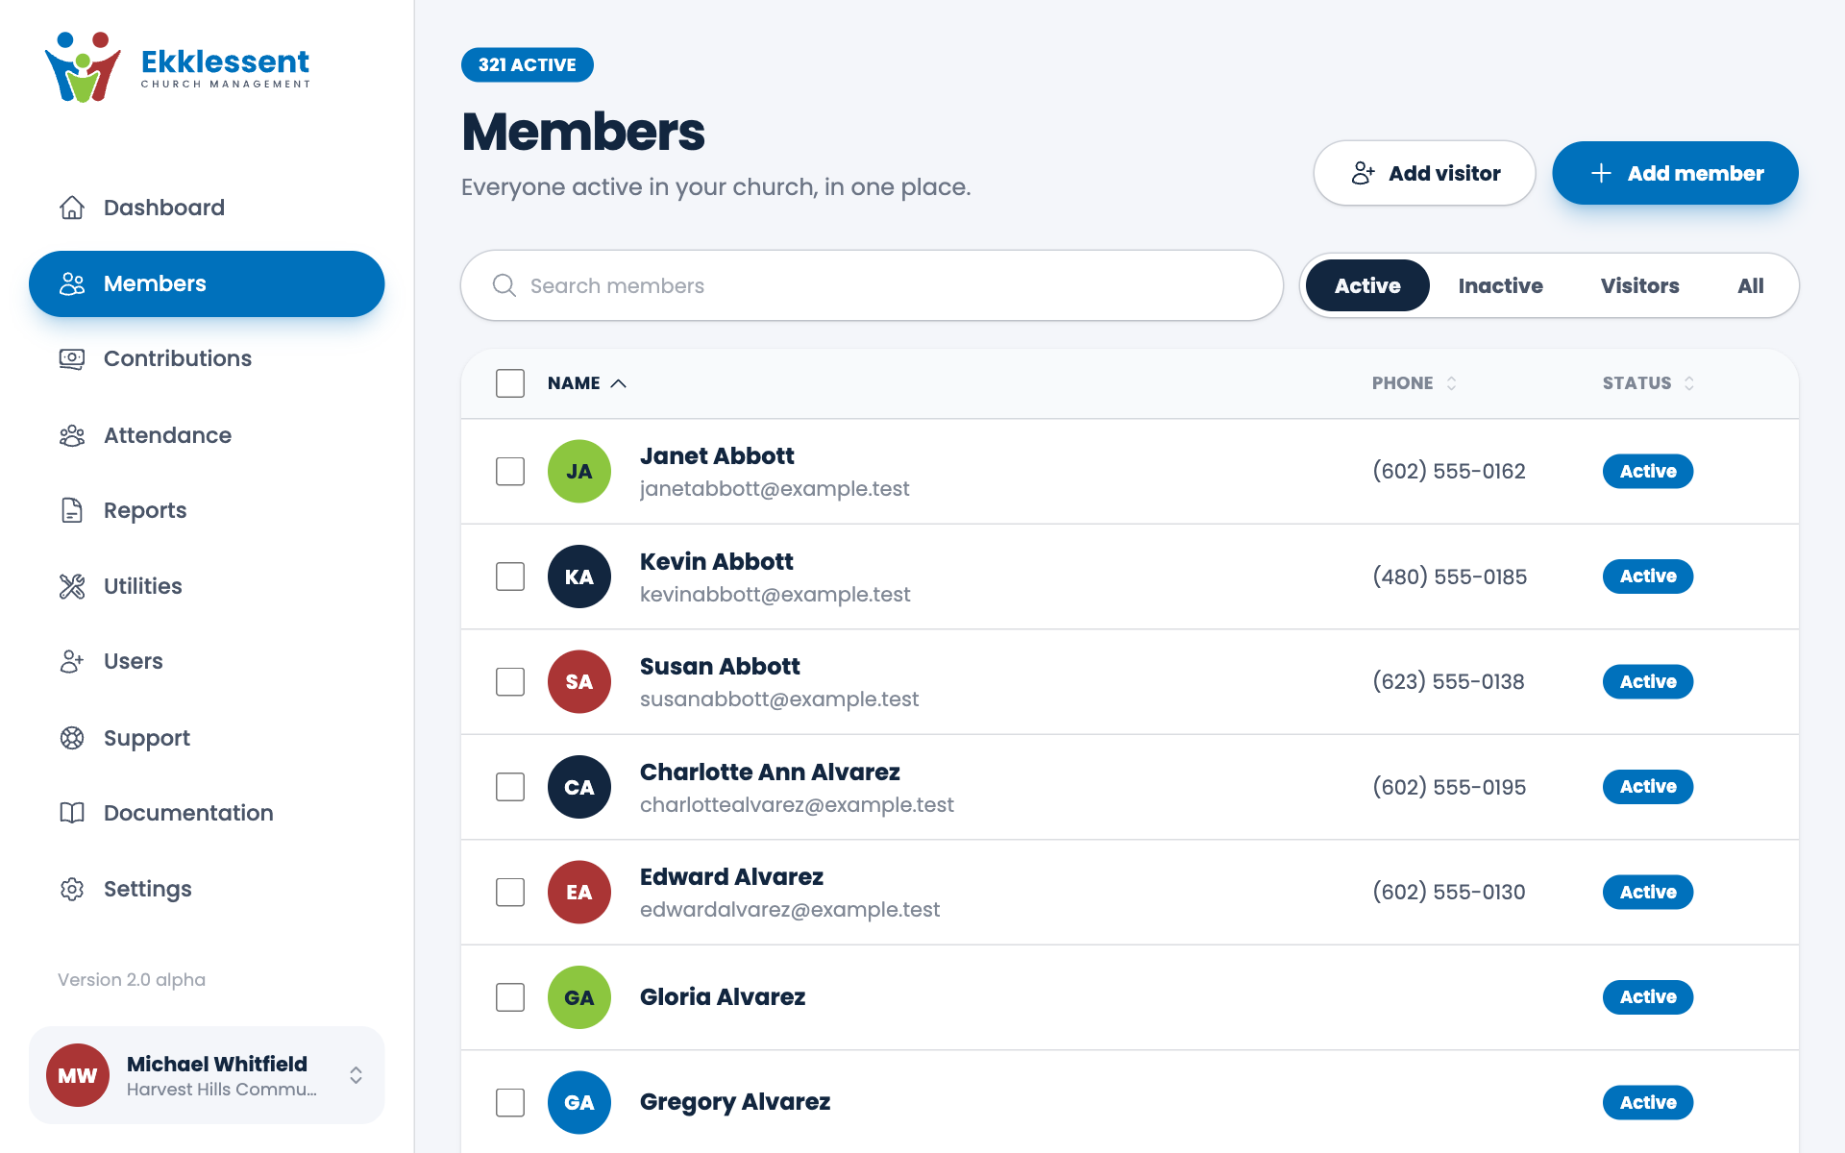Open Contributions in the sidebar
This screenshot has width=1845, height=1153.
click(x=207, y=358)
